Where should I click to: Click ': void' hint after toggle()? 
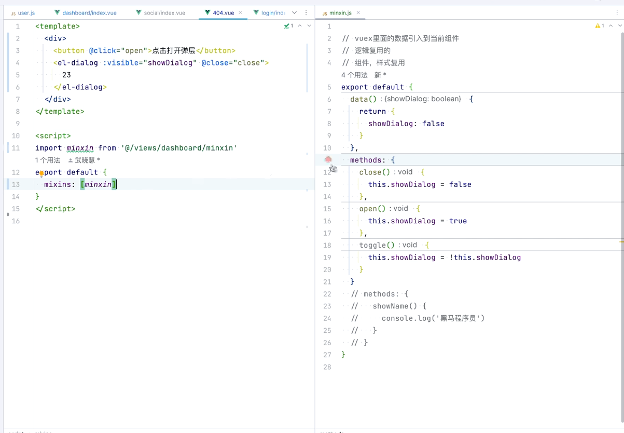(x=407, y=245)
